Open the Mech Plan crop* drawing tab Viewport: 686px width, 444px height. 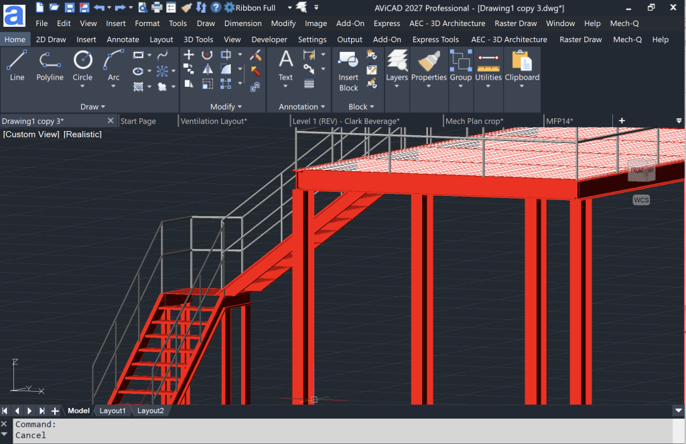(474, 122)
